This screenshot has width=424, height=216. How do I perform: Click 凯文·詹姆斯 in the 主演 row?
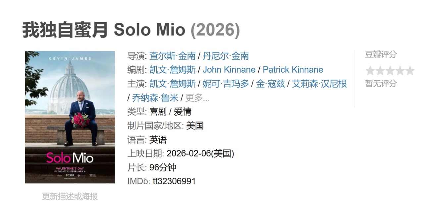(172, 84)
